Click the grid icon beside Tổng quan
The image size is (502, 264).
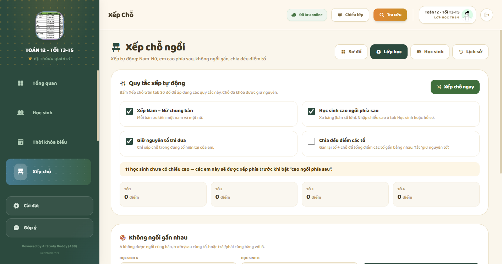[x=21, y=83]
